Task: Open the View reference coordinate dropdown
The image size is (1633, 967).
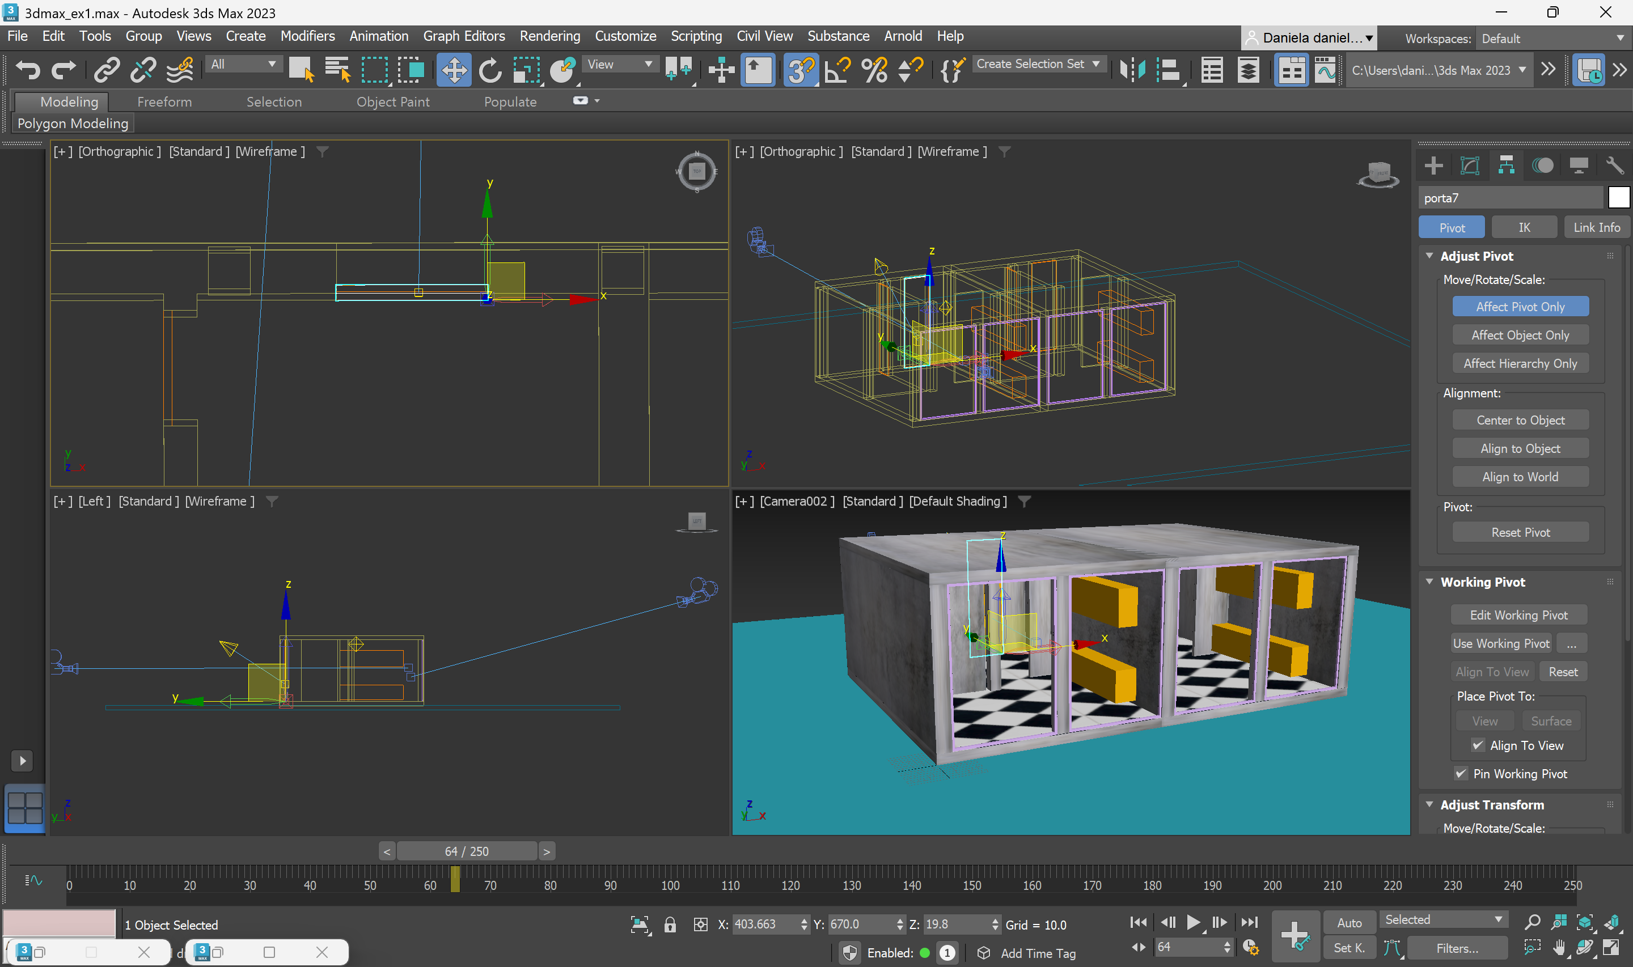Action: click(619, 65)
